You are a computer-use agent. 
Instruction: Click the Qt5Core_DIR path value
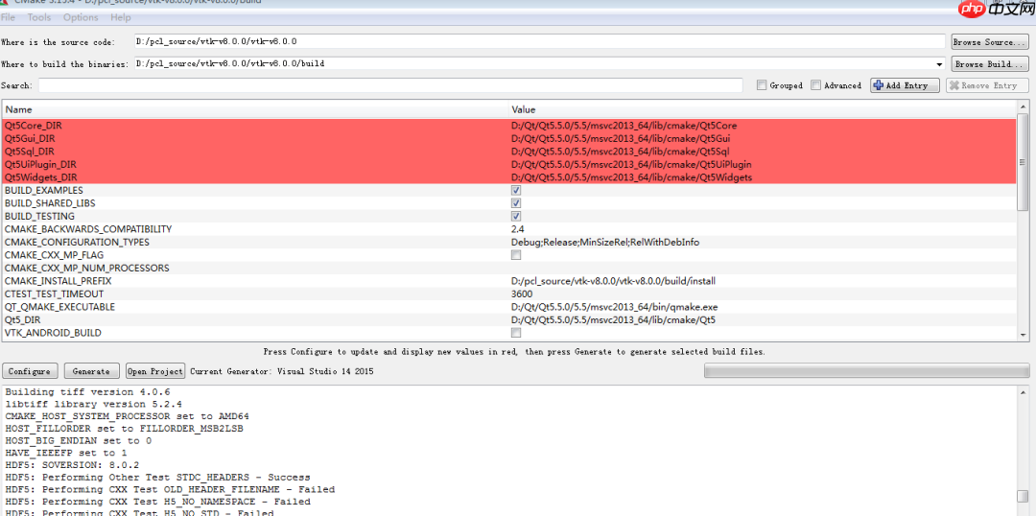pyautogui.click(x=624, y=125)
